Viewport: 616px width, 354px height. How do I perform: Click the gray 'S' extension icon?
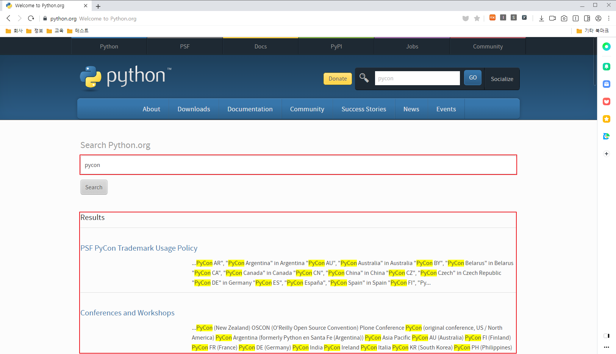point(514,17)
